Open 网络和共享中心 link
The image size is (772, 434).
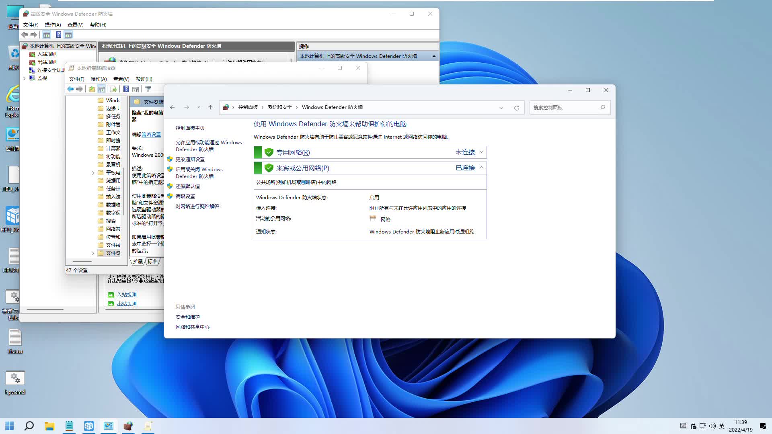click(193, 327)
